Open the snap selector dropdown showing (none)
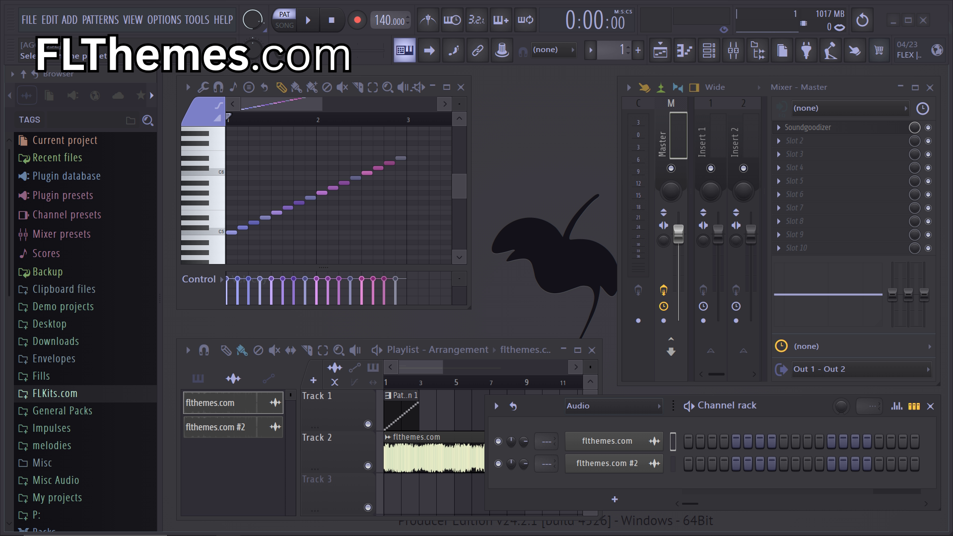 (x=553, y=50)
